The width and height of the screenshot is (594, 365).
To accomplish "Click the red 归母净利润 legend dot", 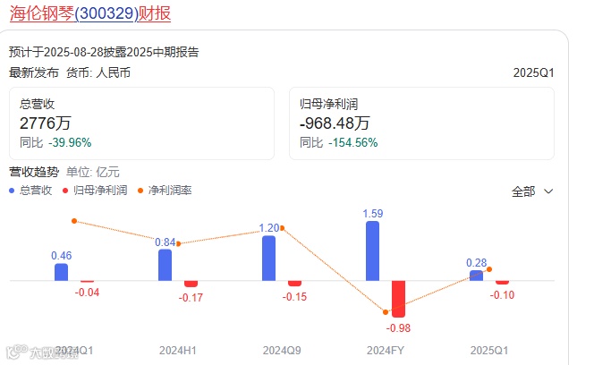I will [65, 191].
